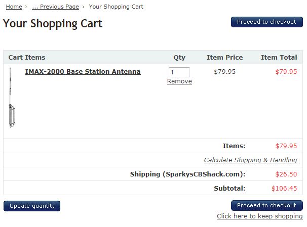Open the IMAX-2000 Base Station Antenna product link
The height and width of the screenshot is (227, 307).
tap(83, 72)
